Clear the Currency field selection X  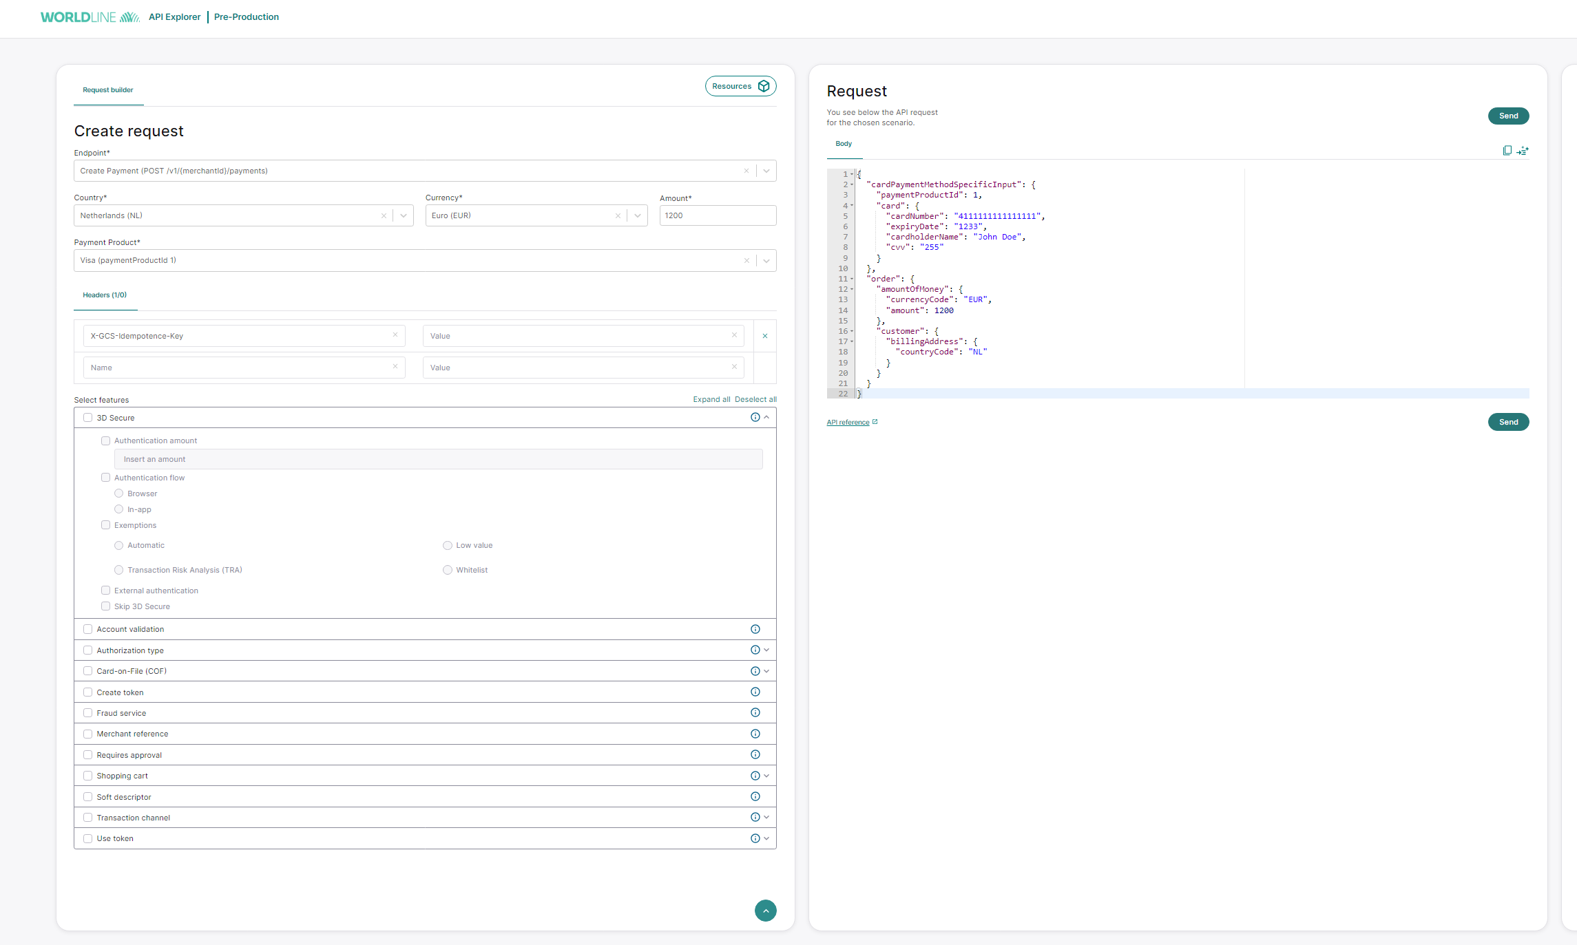pyautogui.click(x=618, y=215)
